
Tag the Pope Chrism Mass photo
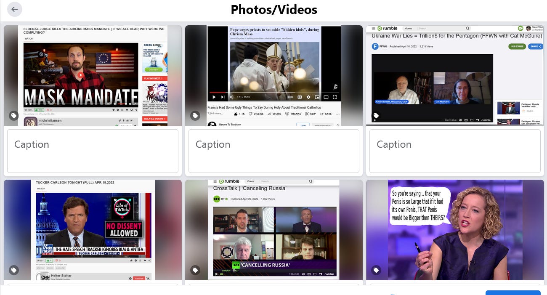[195, 116]
